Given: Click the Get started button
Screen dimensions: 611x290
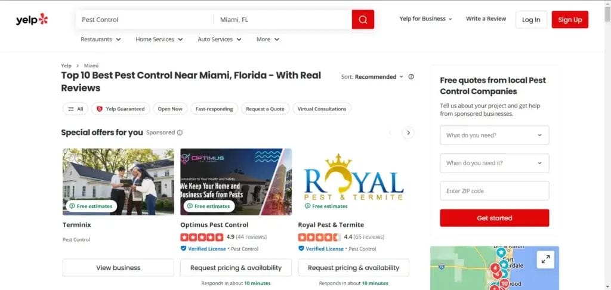Looking at the screenshot, I should [x=494, y=218].
